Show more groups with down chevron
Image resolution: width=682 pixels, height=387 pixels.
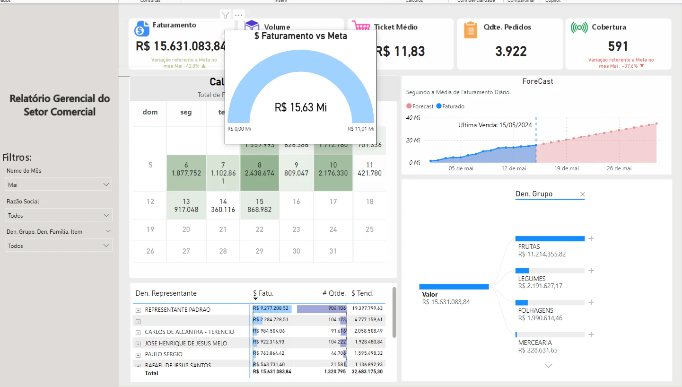coord(549,366)
